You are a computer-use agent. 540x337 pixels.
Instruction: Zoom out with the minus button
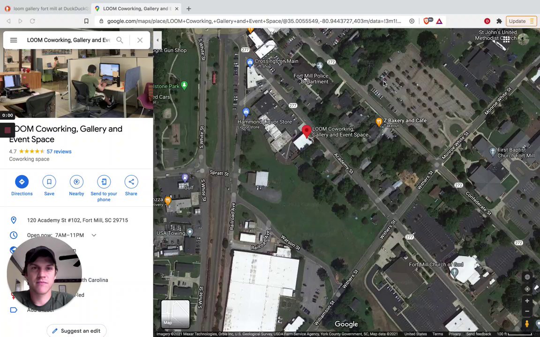(x=527, y=312)
